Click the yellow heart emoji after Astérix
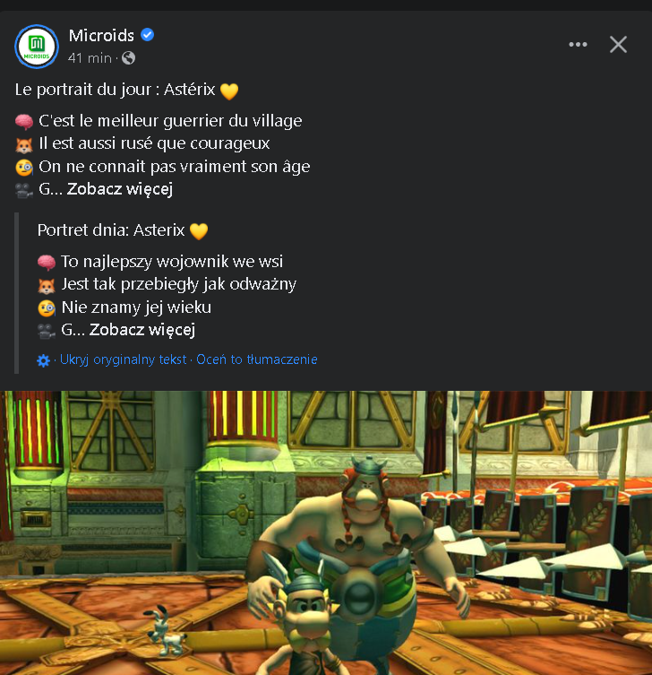652x675 pixels. click(x=229, y=91)
